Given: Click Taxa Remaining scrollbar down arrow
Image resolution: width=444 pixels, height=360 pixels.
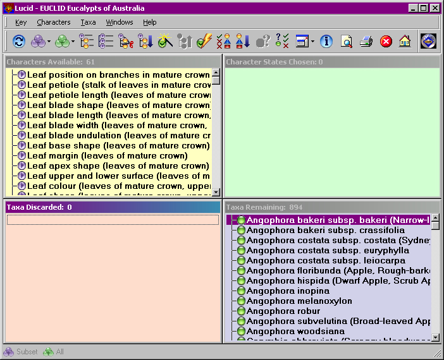Looking at the screenshot, I should (436, 337).
